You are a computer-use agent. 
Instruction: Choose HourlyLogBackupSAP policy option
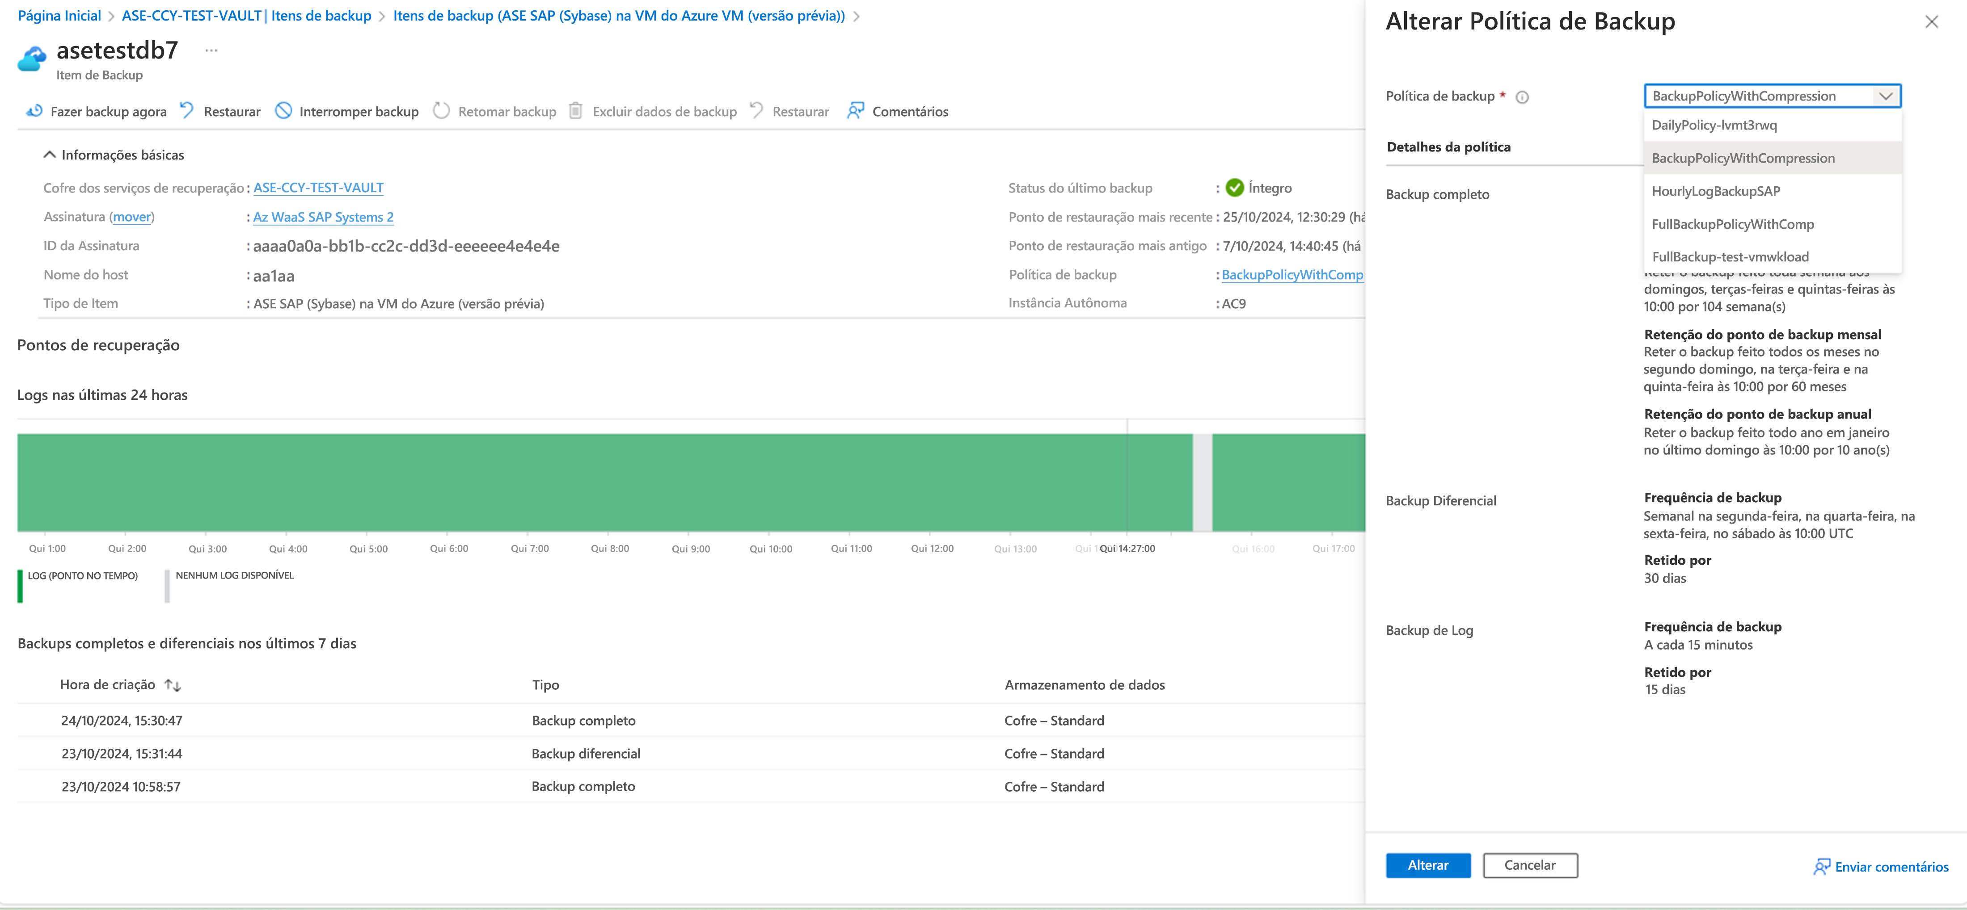pos(1716,192)
